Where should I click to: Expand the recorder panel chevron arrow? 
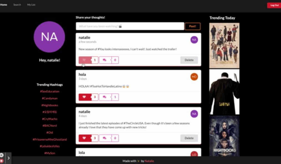tap(9, 158)
